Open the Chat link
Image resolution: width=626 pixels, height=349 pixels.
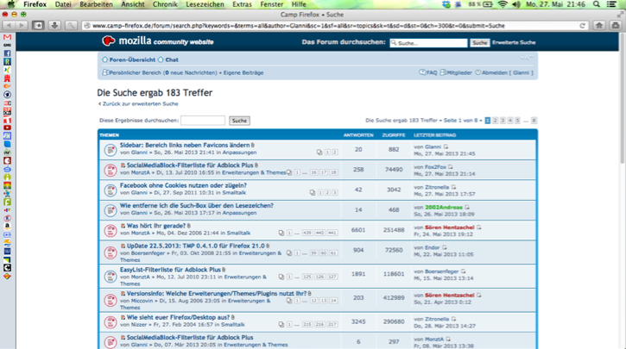[172, 59]
